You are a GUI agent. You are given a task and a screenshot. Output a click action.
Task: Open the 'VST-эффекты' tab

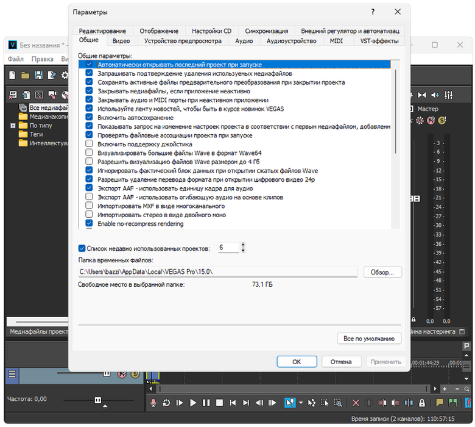point(379,41)
